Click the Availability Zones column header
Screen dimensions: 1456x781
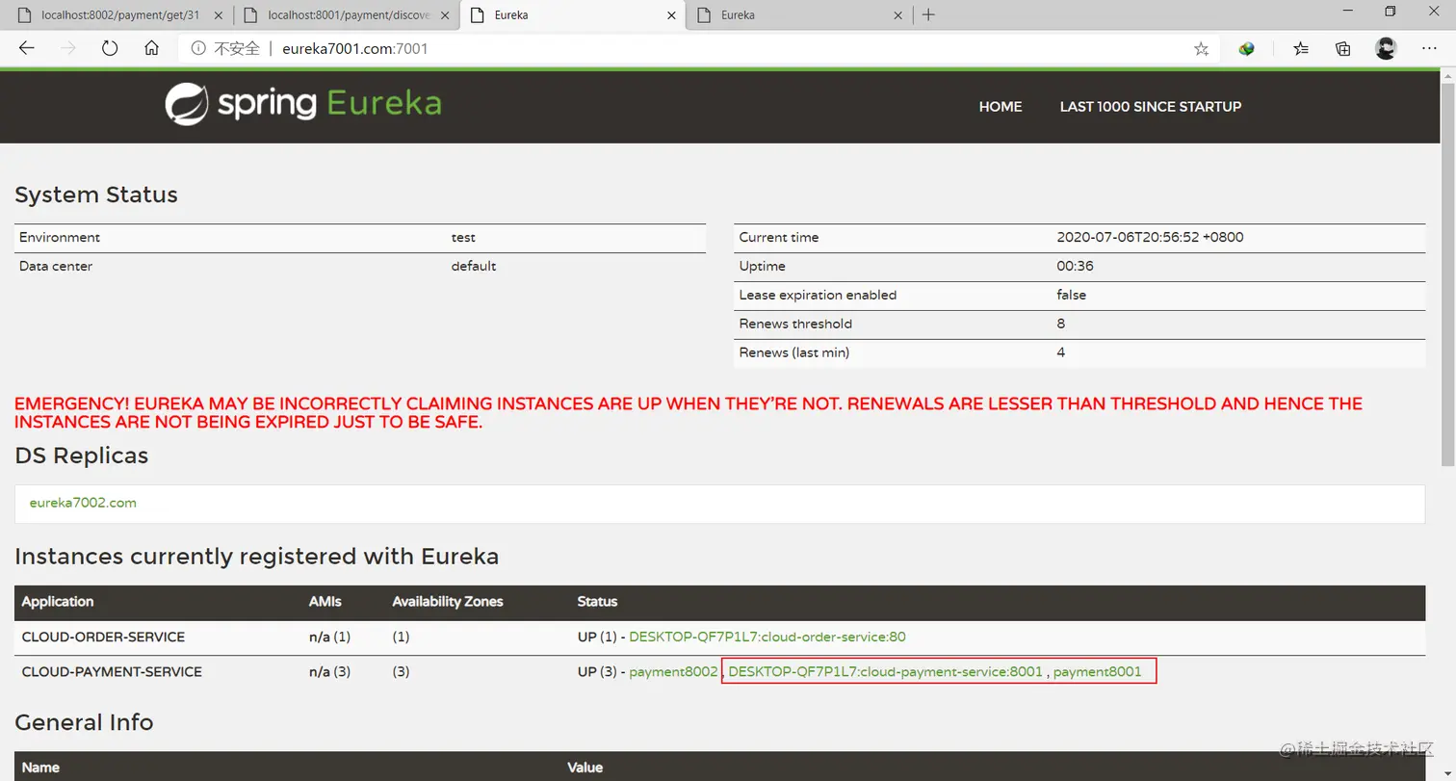click(x=448, y=601)
